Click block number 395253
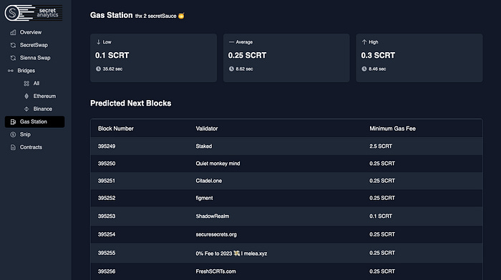501x280 pixels. pyautogui.click(x=107, y=216)
